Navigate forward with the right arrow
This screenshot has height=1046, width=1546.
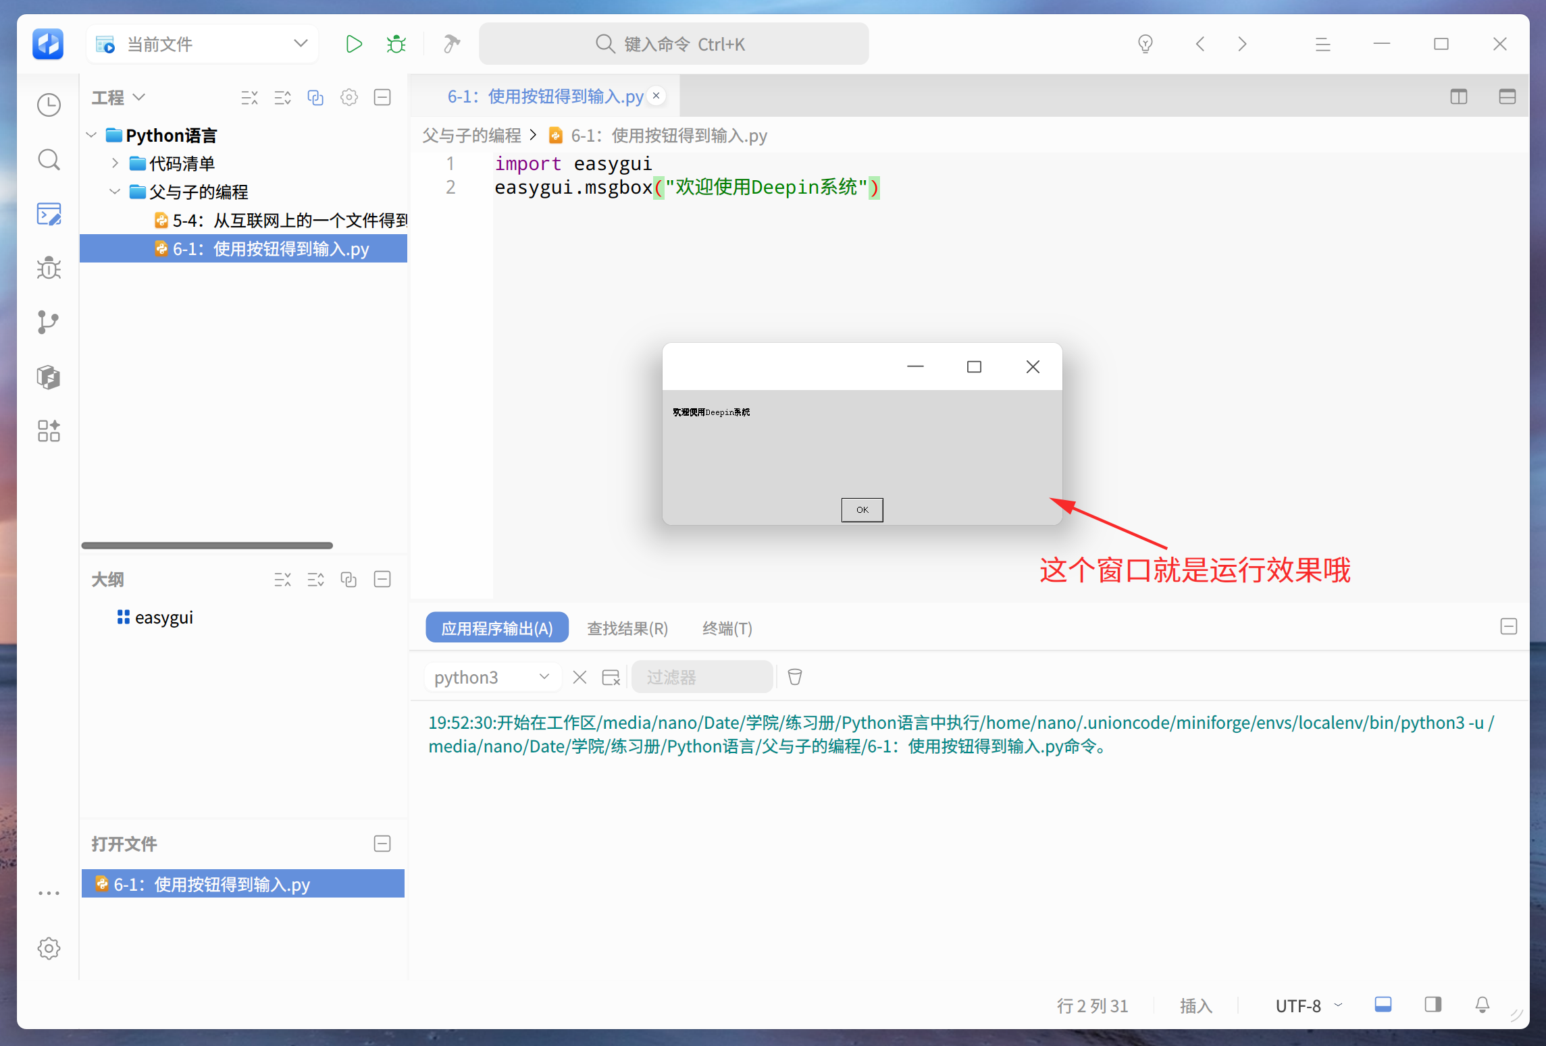point(1242,45)
